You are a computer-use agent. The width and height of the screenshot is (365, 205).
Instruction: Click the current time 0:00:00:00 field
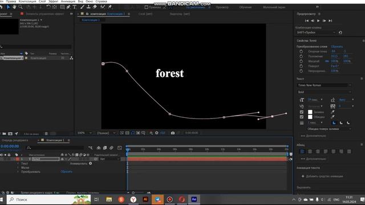click(10, 146)
